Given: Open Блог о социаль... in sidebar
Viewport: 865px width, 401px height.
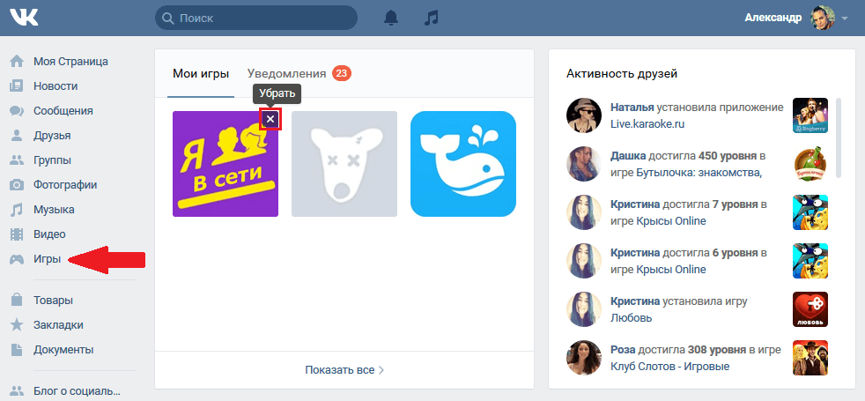Looking at the screenshot, I should click(77, 391).
